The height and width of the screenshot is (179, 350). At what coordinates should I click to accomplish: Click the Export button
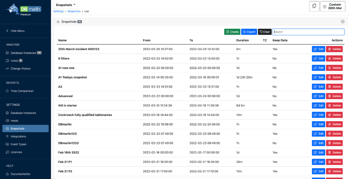pos(249,32)
